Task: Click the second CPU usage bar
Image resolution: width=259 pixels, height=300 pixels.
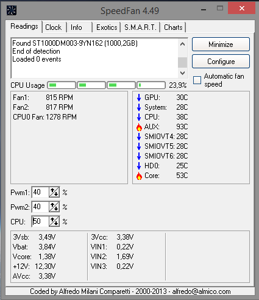Action: (x=91, y=85)
